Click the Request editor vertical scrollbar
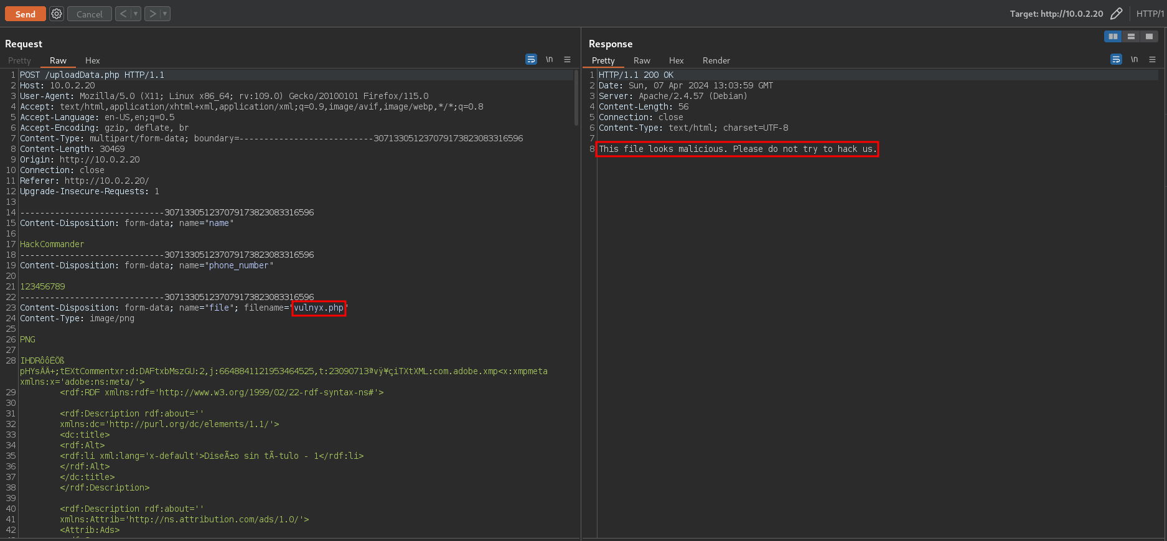Viewport: 1167px width, 541px height. (x=576, y=97)
